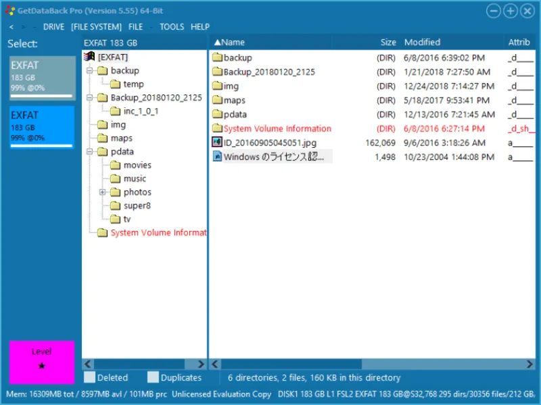Click the ID_20160905045051.jpg image icon

coord(217,142)
